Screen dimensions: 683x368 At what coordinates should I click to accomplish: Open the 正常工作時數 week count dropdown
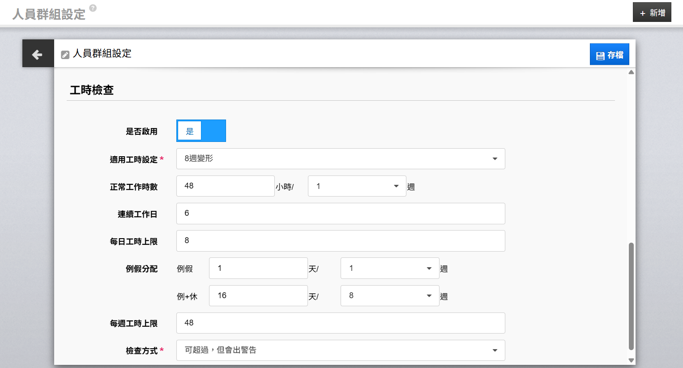[x=357, y=186]
